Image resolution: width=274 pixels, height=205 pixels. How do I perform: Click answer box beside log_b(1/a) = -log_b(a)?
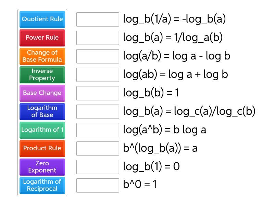point(98,19)
